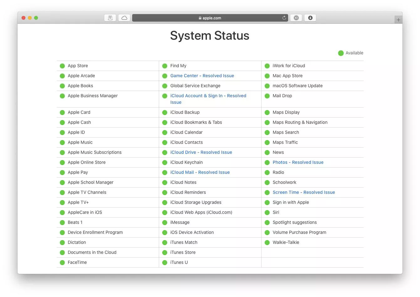This screenshot has height=297, width=420.
Task: Click iCloud Web Apps (iCloud.com) text
Action: 201,212
